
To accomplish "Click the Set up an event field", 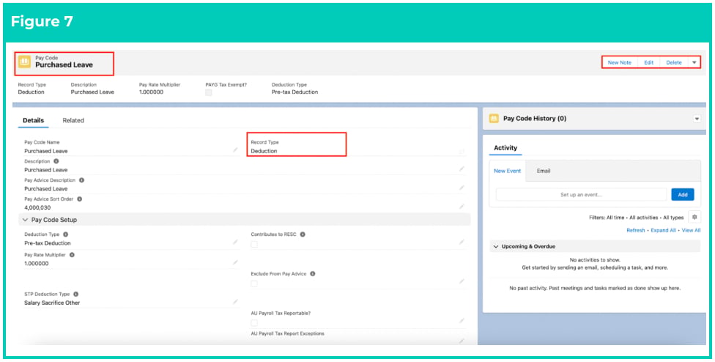I will click(581, 195).
